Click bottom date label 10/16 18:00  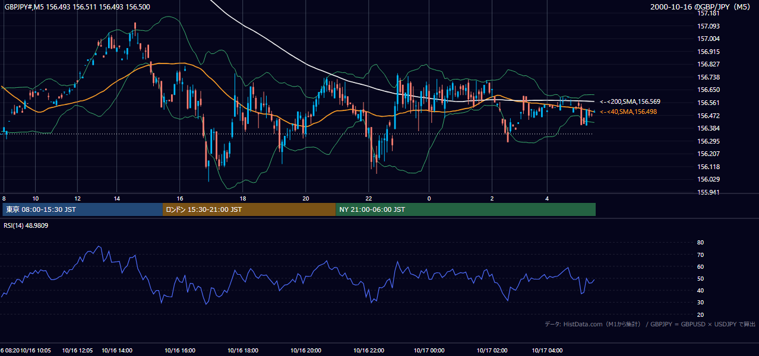point(243,351)
